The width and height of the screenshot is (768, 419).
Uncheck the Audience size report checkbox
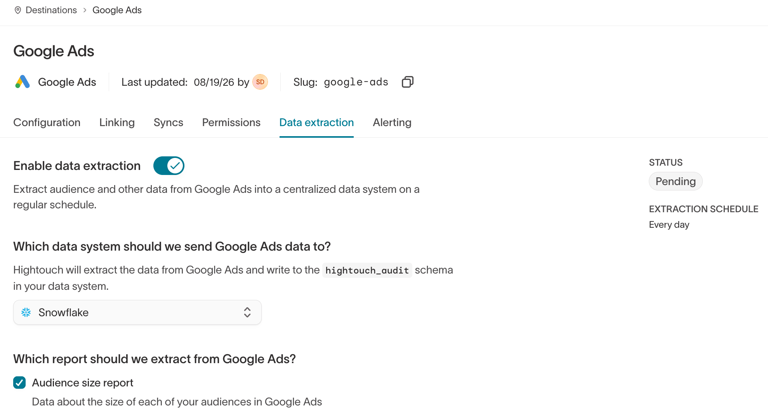19,383
